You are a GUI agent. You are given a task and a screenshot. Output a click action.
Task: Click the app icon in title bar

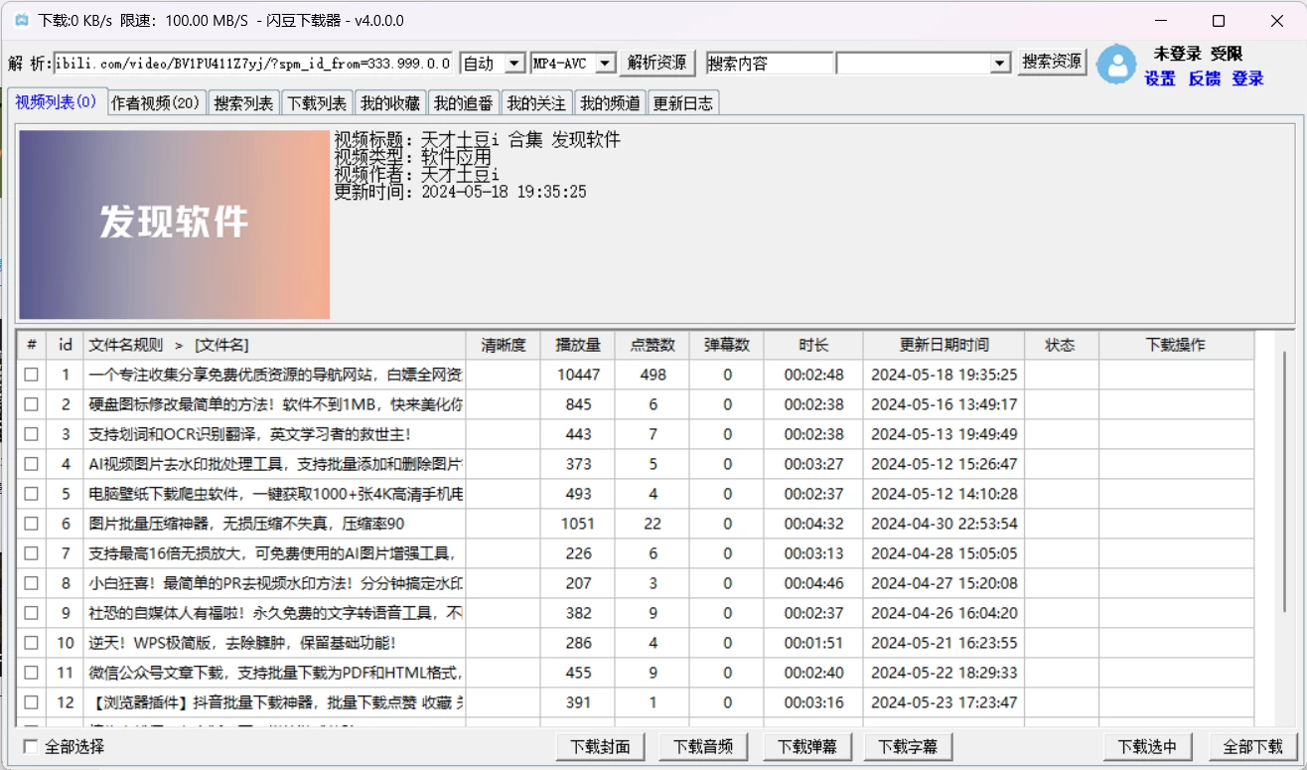point(21,21)
